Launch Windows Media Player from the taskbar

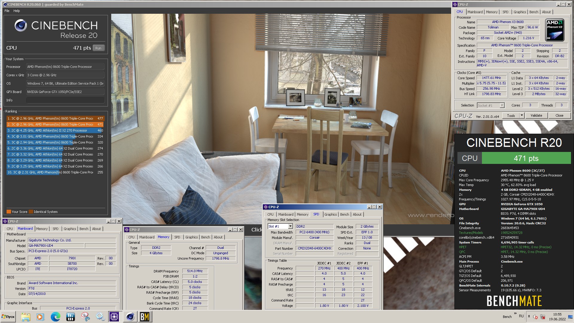click(x=40, y=317)
